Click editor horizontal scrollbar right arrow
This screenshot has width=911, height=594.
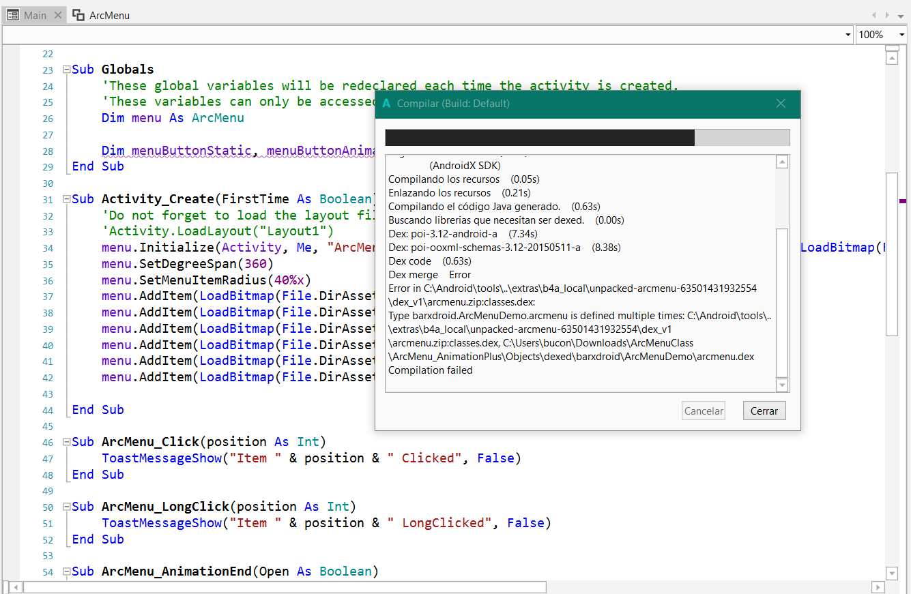879,587
